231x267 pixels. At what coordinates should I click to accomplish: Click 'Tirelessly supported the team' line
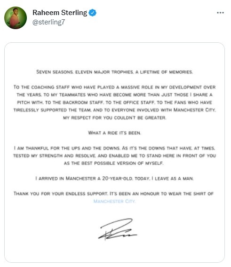pyautogui.click(x=115, y=110)
